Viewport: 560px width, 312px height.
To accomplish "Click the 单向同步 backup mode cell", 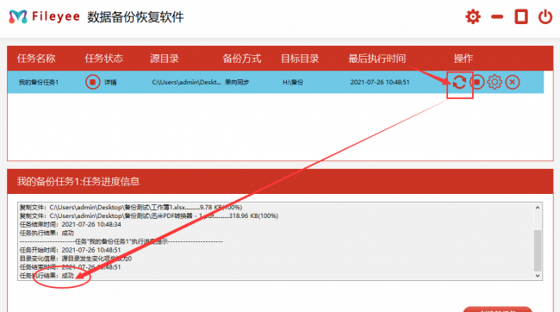I will [x=237, y=82].
